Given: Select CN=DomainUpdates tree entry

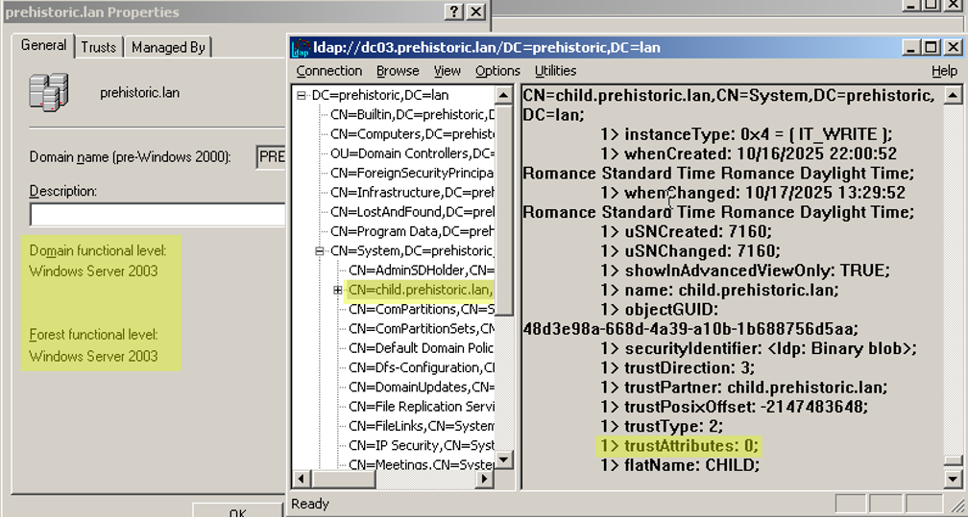Looking at the screenshot, I should tap(422, 388).
